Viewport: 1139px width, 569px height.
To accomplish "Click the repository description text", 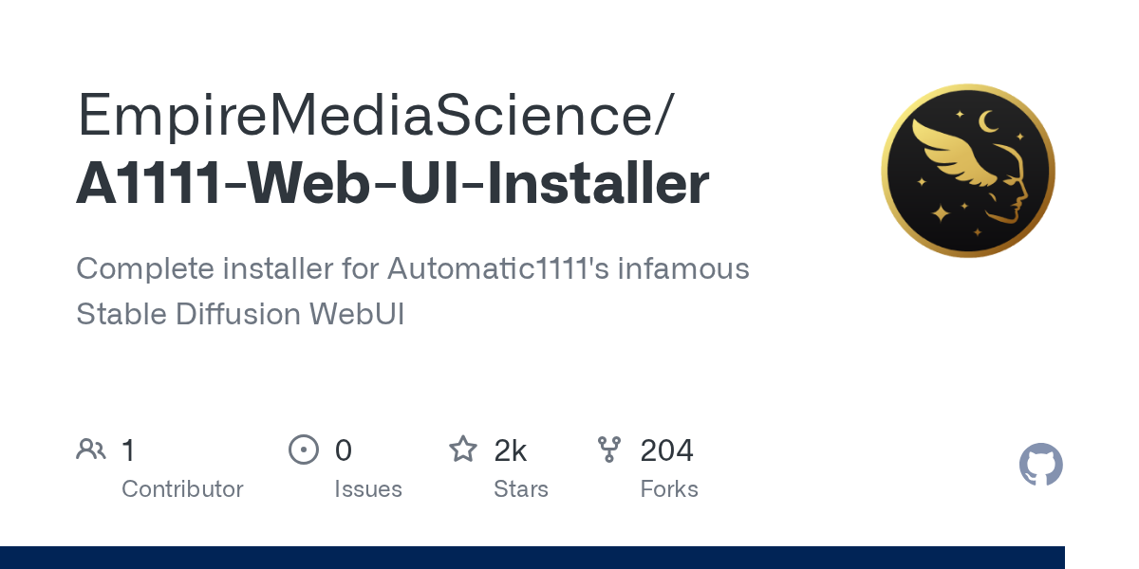I will point(412,291).
